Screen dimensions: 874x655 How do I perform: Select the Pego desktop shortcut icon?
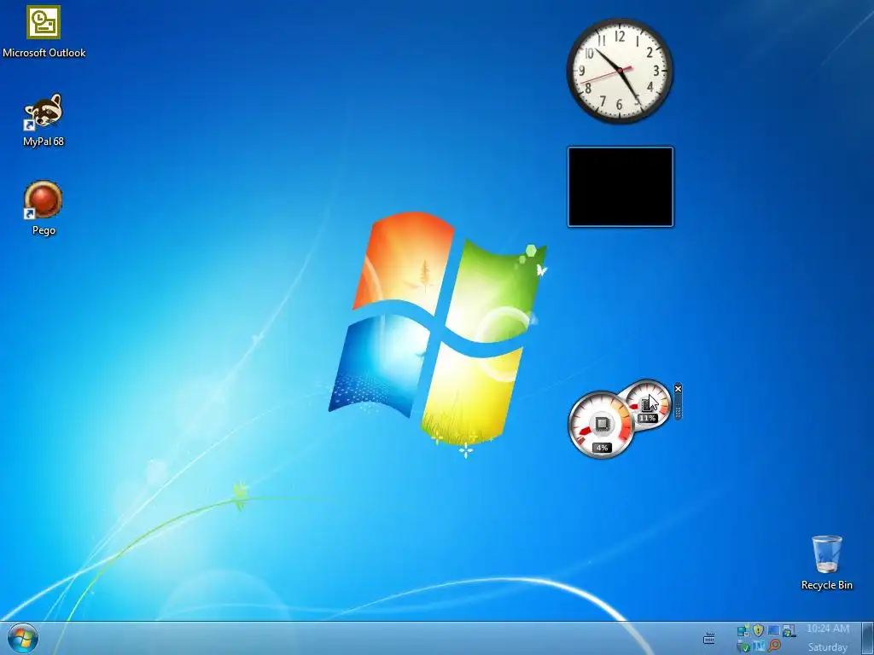[x=44, y=200]
